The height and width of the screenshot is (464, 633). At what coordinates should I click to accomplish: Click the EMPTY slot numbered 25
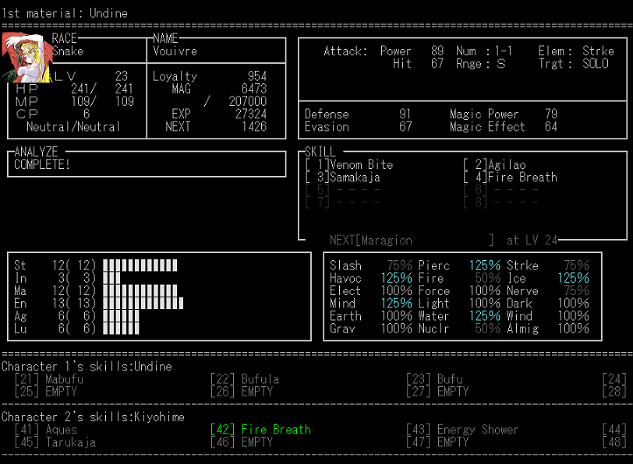click(x=47, y=392)
